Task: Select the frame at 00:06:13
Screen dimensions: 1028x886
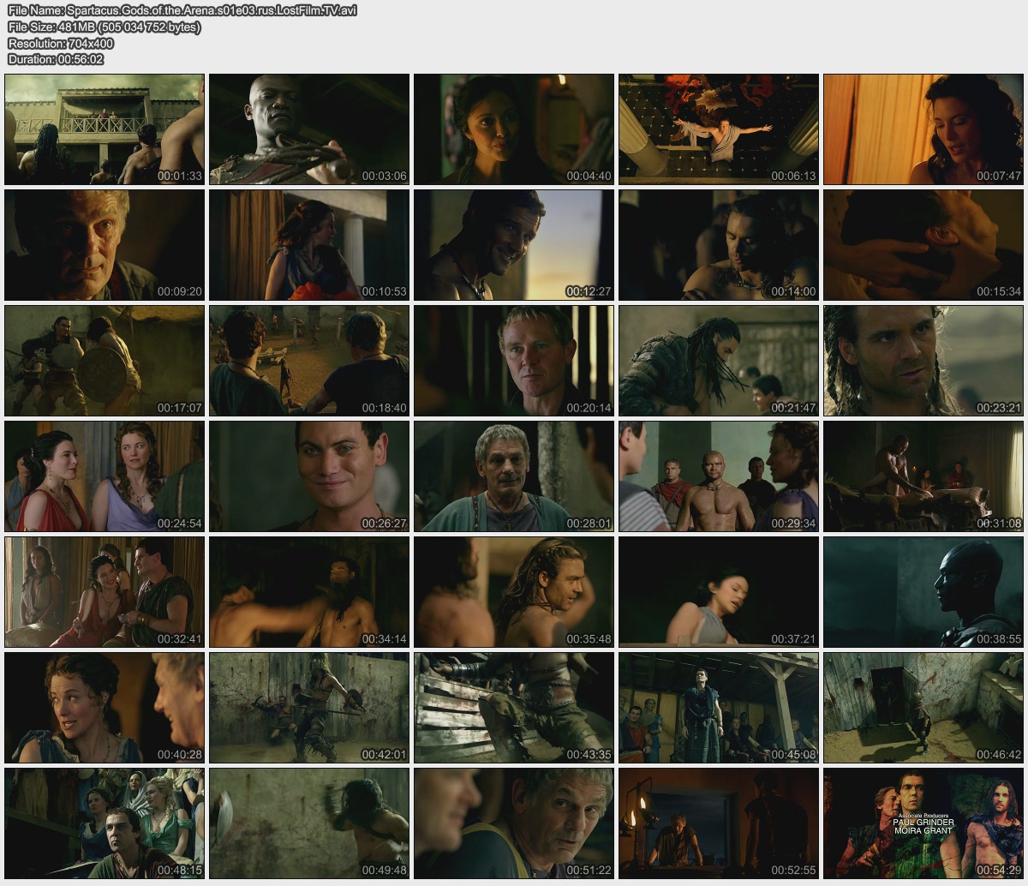Action: [x=719, y=129]
